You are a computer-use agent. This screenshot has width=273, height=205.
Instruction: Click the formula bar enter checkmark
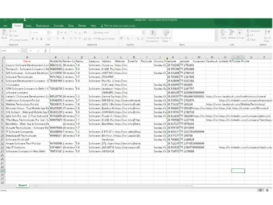(38, 51)
